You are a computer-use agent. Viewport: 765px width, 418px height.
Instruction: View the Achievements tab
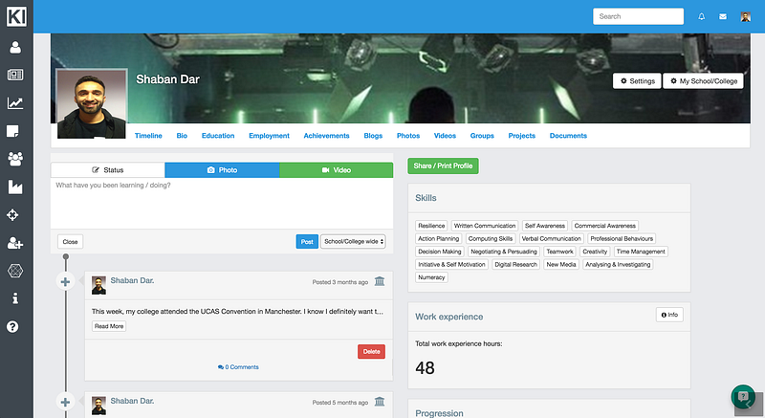click(326, 136)
